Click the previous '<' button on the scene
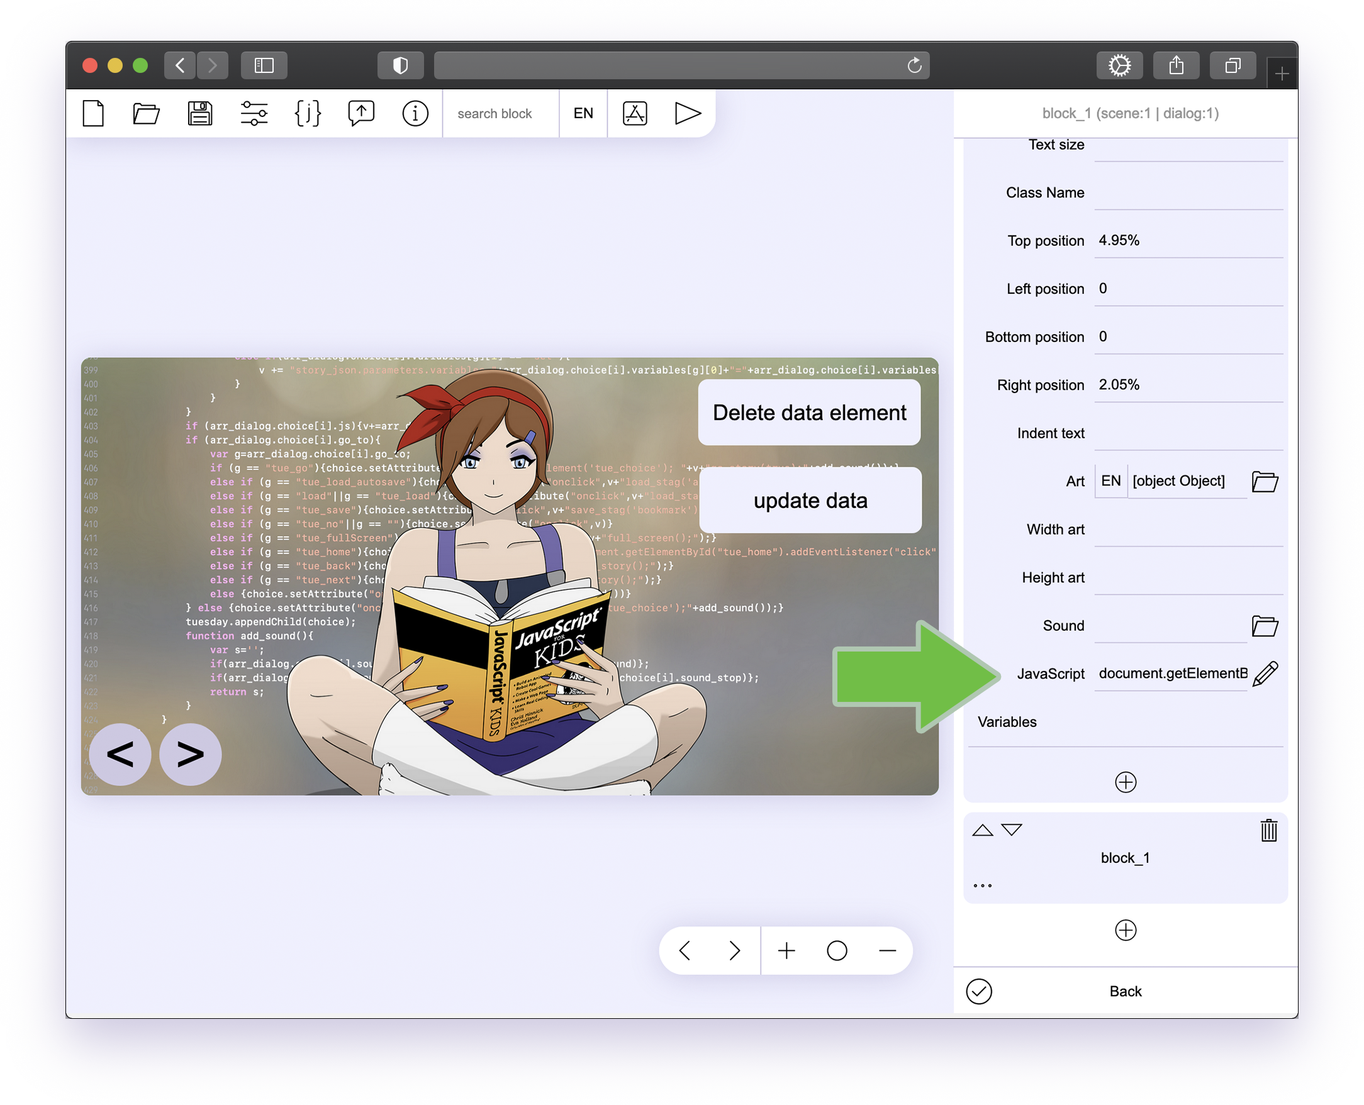The height and width of the screenshot is (1105, 1364). [120, 754]
